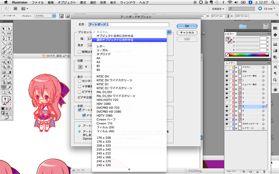Image resolution: width=279 pixels, height=174 pixels.
Task: Click the Cyan (C) slider in カラー panel
Action: [247, 38]
